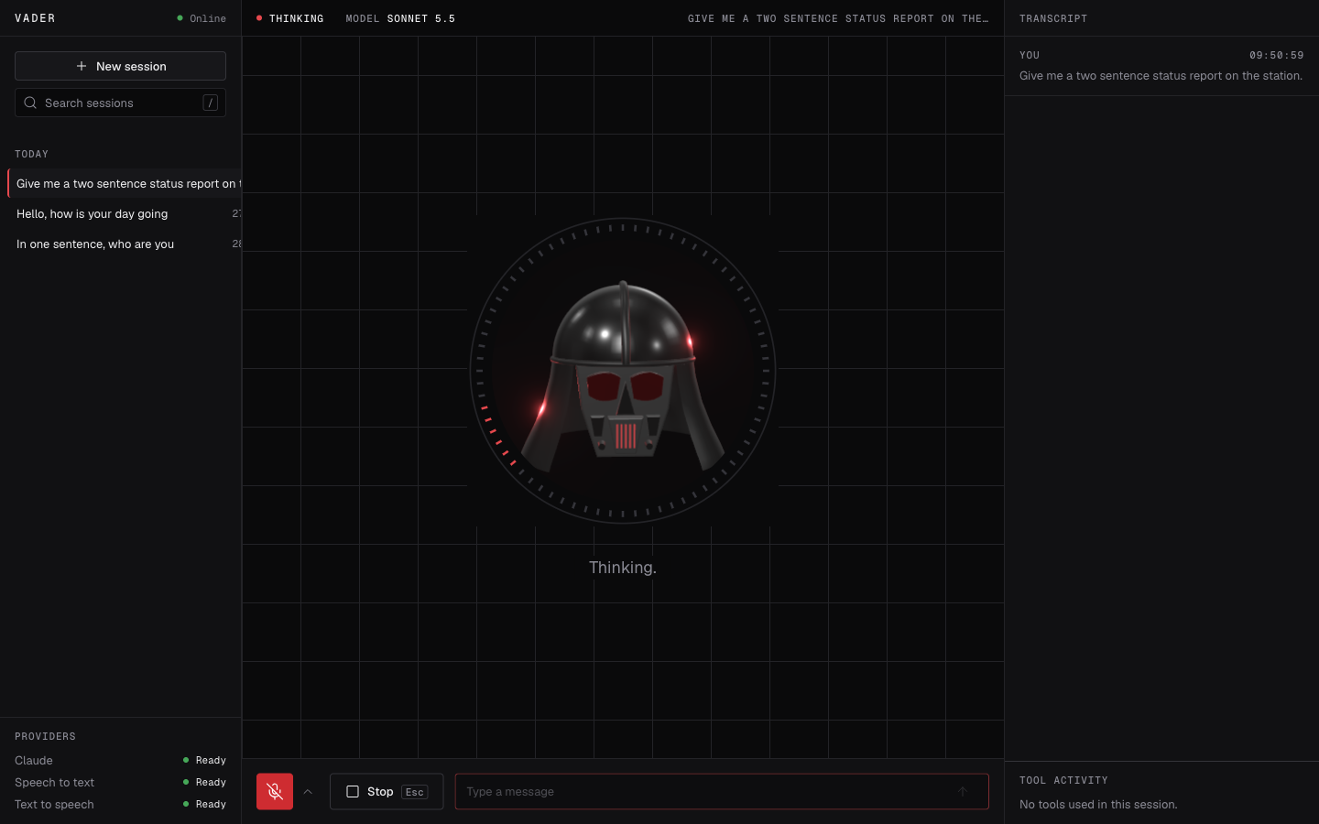Click the transcript message about the station
Image resolution: width=1319 pixels, height=824 pixels.
tap(1161, 76)
